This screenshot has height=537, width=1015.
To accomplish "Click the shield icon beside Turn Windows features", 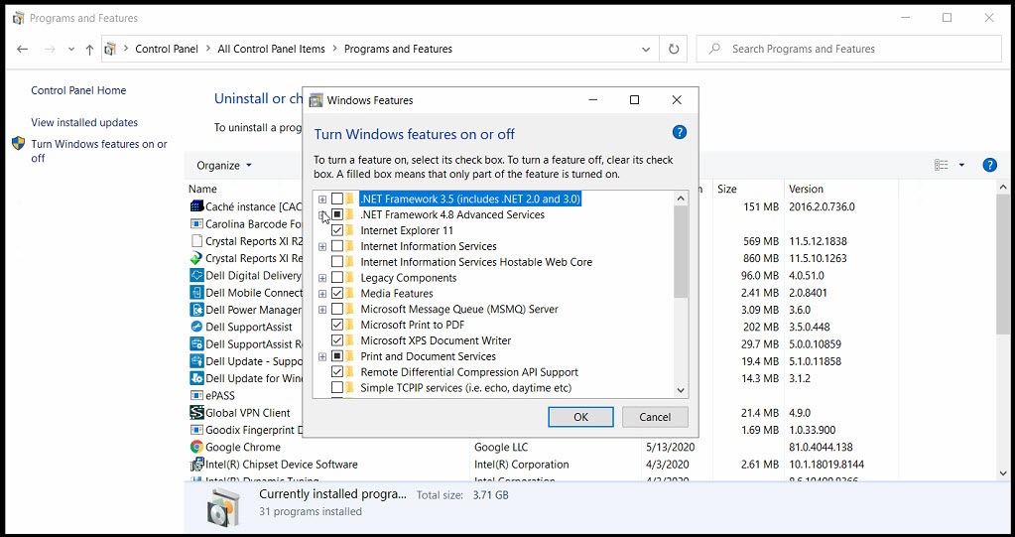I will point(19,143).
